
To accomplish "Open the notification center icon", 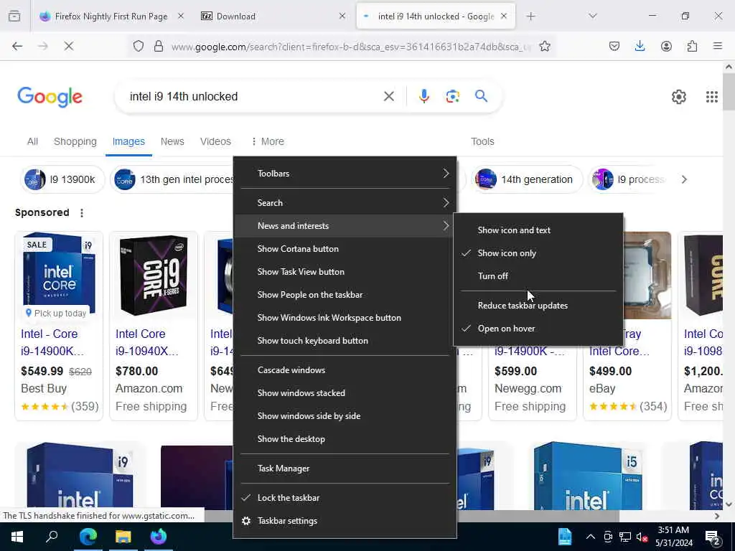I will [x=713, y=537].
